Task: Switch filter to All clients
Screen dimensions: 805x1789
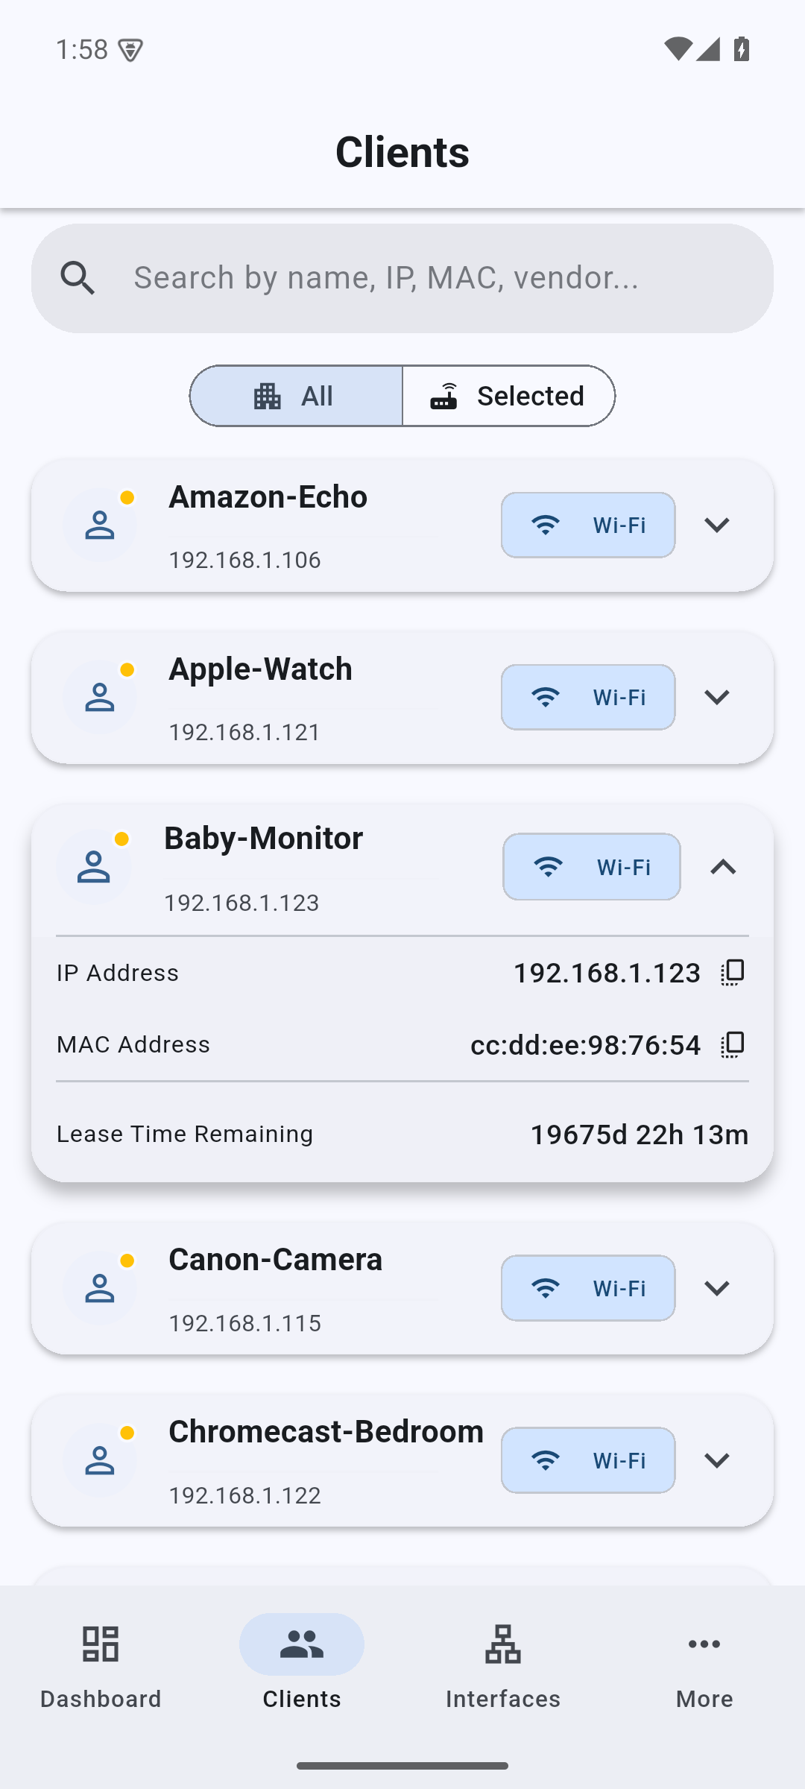Action: pyautogui.click(x=296, y=396)
